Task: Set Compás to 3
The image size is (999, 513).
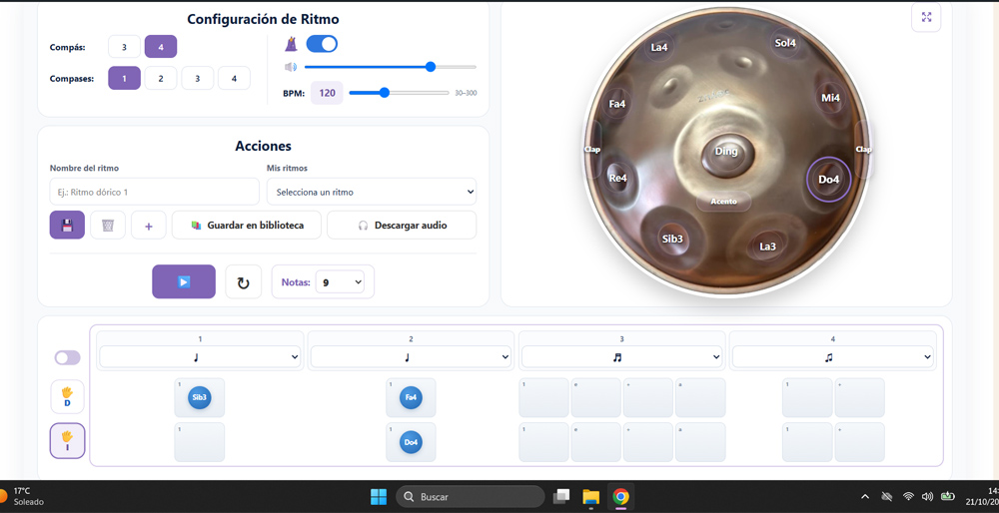Action: tap(124, 47)
